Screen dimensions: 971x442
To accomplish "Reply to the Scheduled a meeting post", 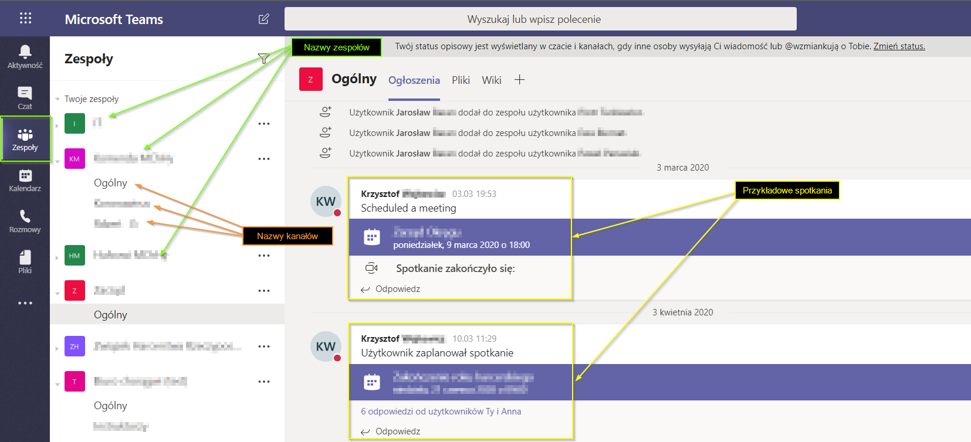I will (x=391, y=289).
